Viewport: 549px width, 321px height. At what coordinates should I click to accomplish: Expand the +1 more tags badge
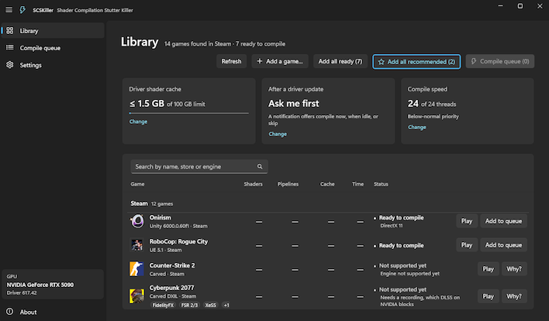click(x=226, y=305)
